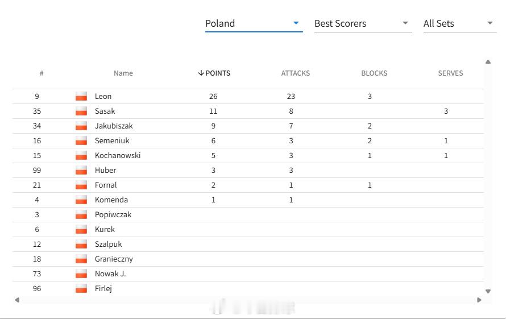Click the flag icon beside Firlej
506x319 pixels.
click(x=81, y=288)
